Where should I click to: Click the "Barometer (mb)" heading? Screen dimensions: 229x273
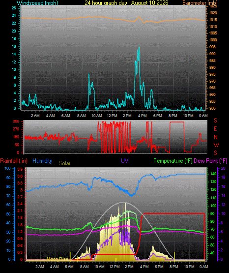(200, 3)
